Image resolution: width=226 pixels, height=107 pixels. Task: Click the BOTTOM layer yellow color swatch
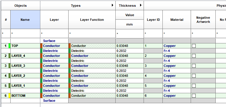click(x=9, y=96)
